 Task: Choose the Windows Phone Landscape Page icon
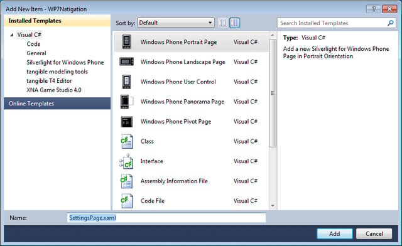click(x=126, y=61)
